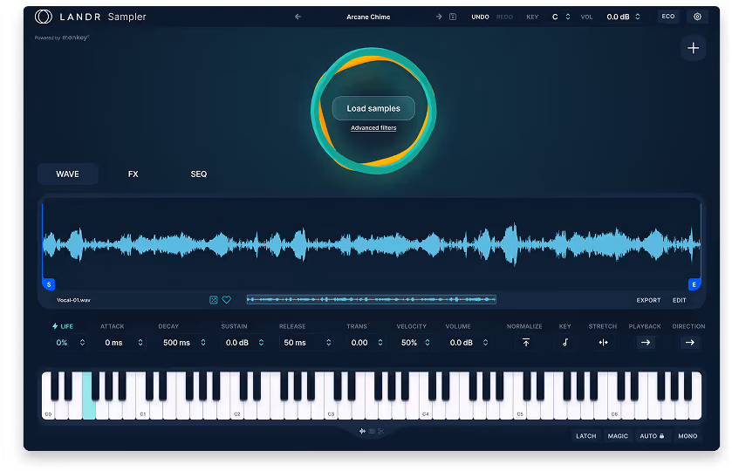
Task: Click the Life lightning bolt icon
Action: pyautogui.click(x=55, y=326)
